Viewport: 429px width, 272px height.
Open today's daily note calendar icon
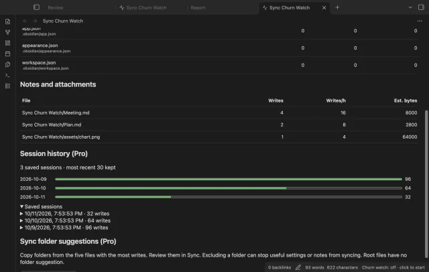click(7, 54)
